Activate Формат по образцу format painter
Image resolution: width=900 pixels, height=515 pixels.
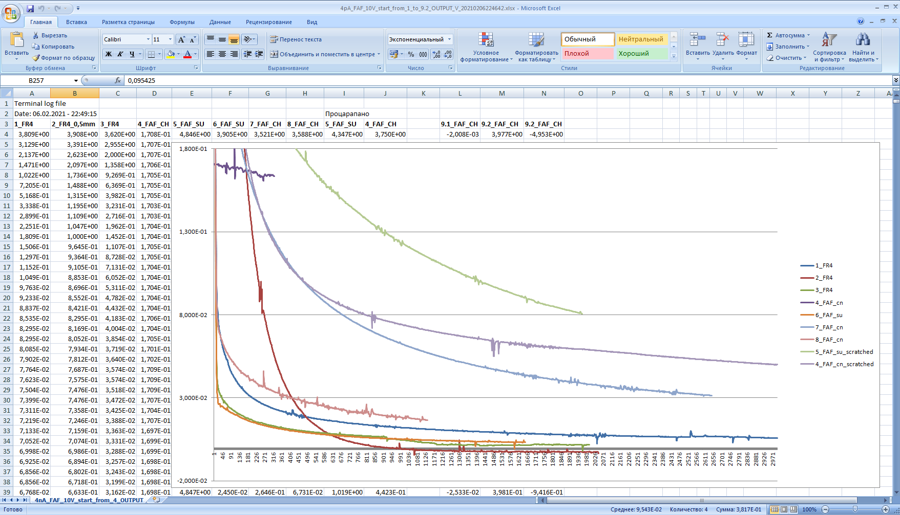(64, 58)
